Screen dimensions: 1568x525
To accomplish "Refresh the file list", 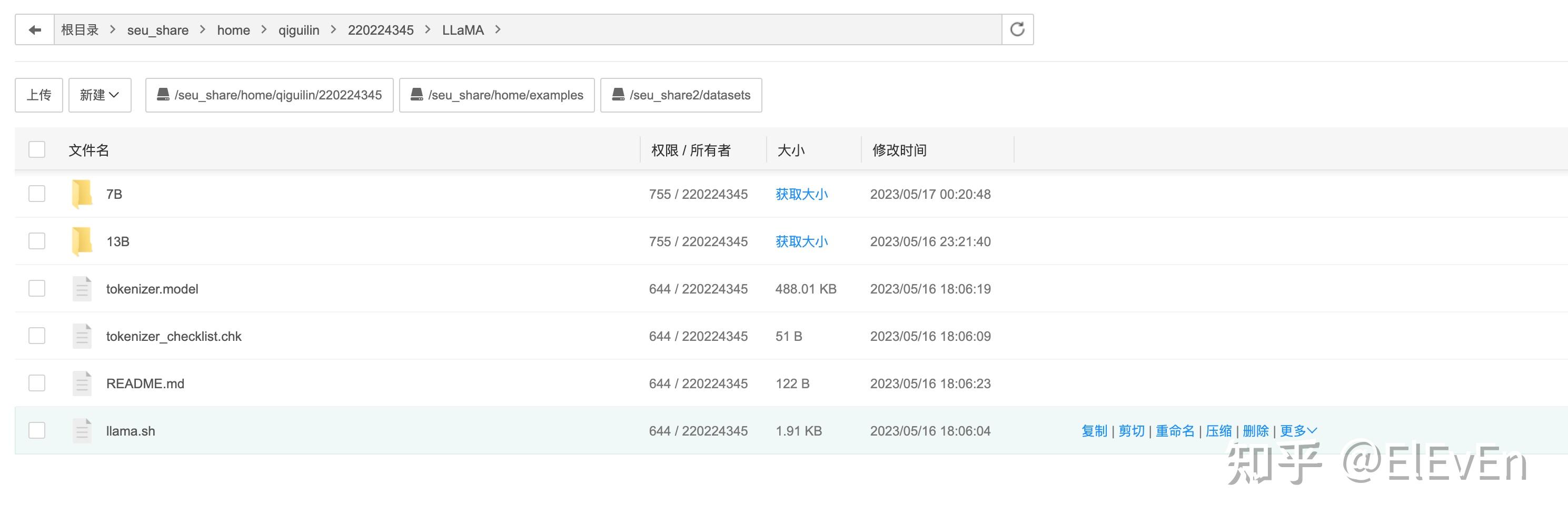I will click(x=1017, y=30).
